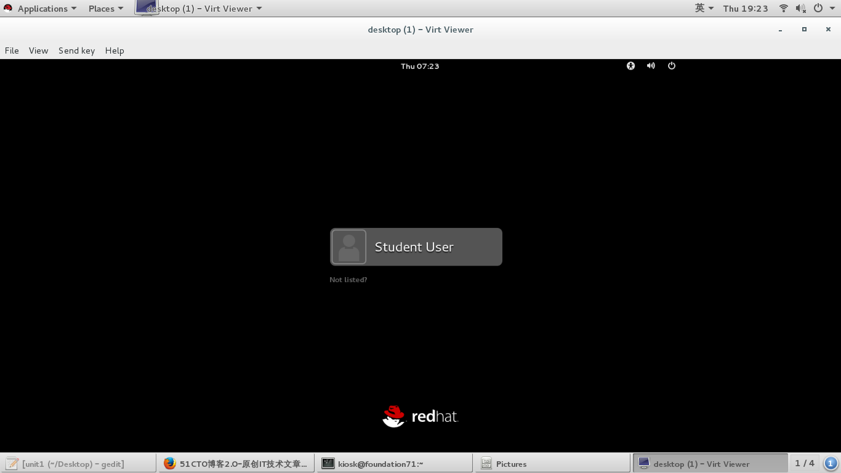Click the host Wi-Fi network icon
This screenshot has width=841, height=473.
coord(784,9)
